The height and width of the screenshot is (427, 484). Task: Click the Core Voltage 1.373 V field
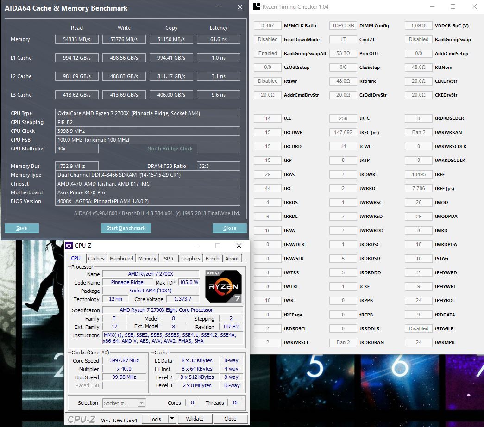pyautogui.click(x=182, y=299)
